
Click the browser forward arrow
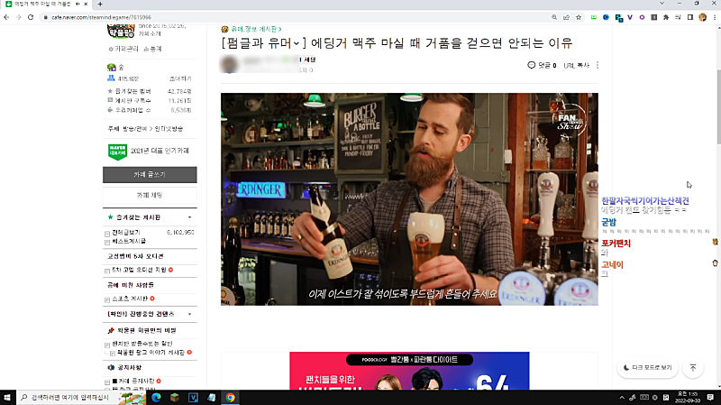click(x=18, y=17)
